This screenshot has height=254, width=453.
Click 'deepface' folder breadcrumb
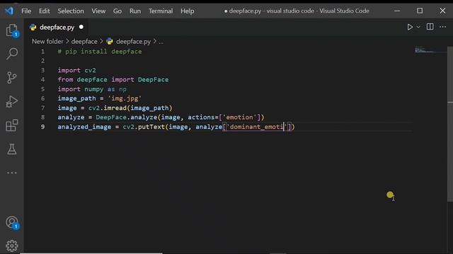point(84,42)
